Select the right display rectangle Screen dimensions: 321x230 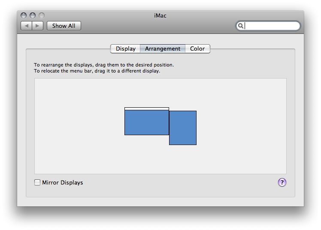pyautogui.click(x=183, y=128)
